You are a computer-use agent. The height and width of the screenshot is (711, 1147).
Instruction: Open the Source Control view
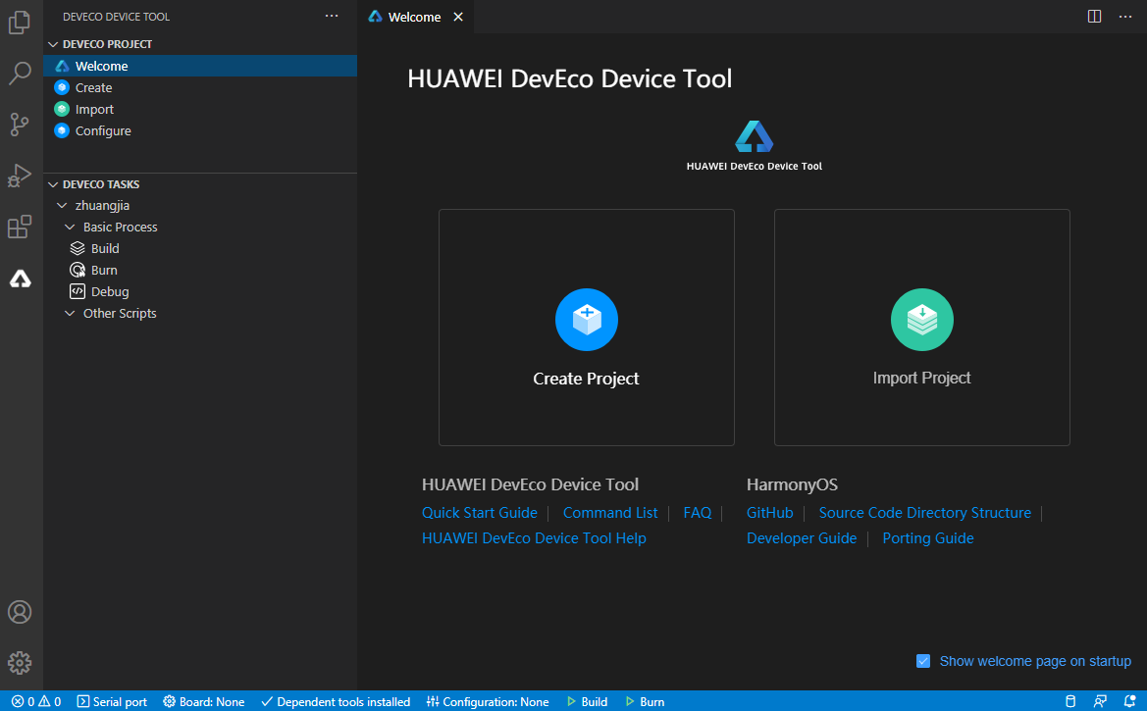(x=20, y=125)
